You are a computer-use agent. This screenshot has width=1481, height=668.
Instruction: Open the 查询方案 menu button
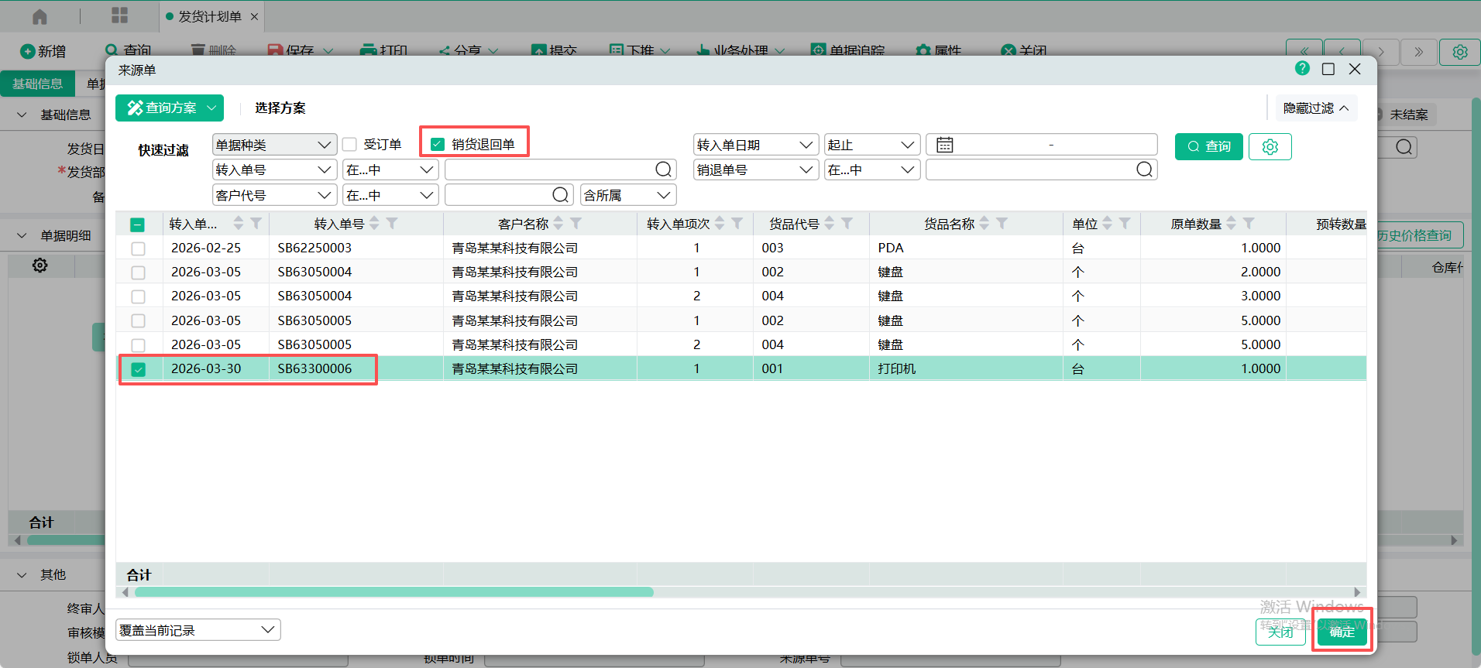(x=169, y=108)
